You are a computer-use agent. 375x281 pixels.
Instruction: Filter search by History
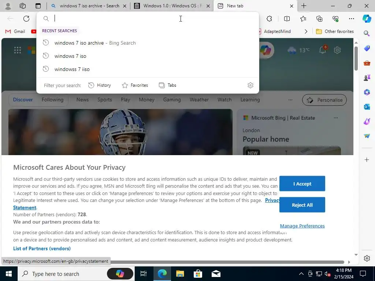point(100,85)
